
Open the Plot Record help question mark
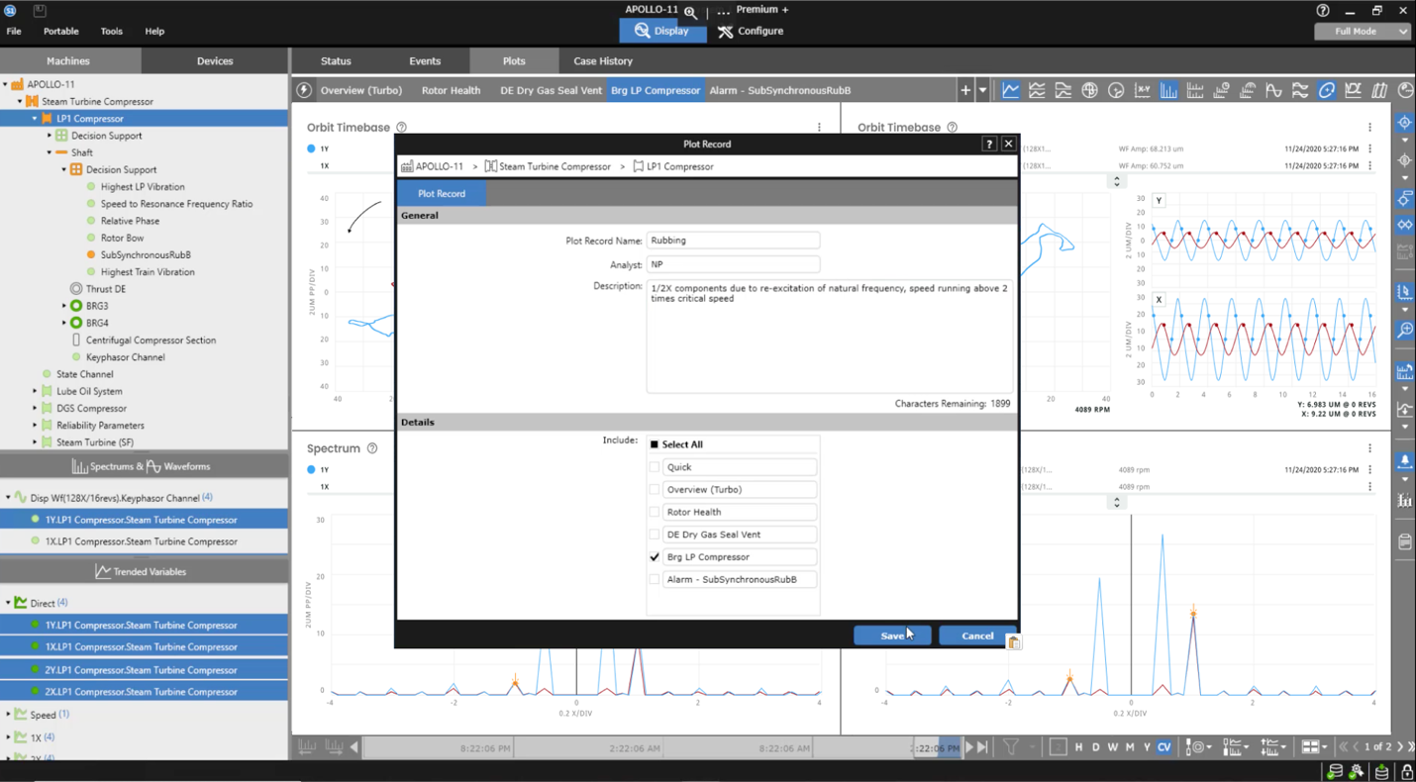[988, 144]
